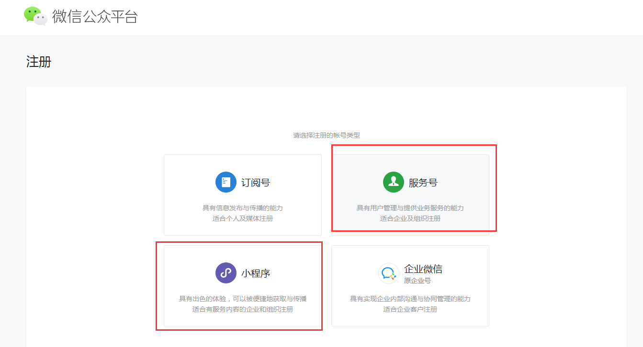Click text 适合有服务内容的企业和组织注册
Screen dimensions: 643x347
[243, 309]
